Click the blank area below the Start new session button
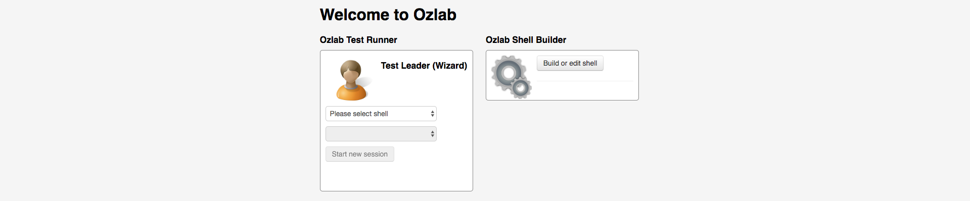 (x=396, y=176)
